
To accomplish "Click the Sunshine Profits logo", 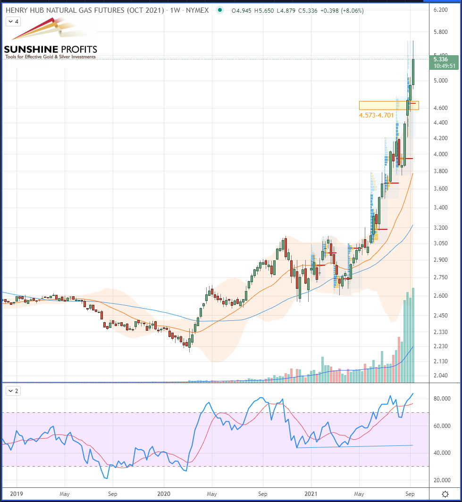I will pyautogui.click(x=50, y=39).
